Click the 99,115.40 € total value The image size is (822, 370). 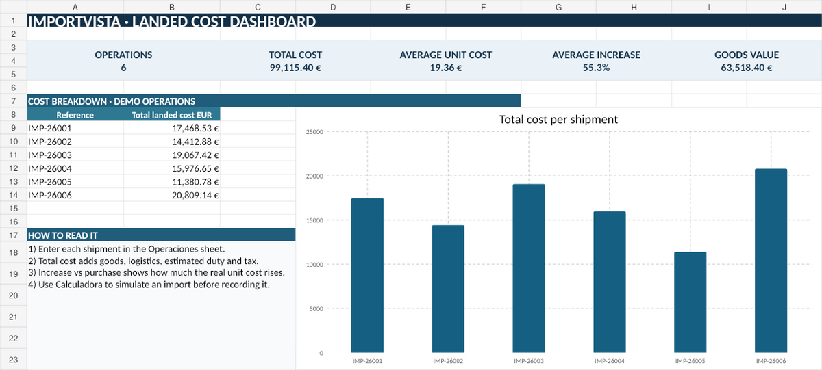295,68
